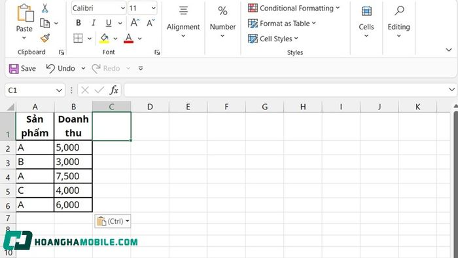
Task: Select cell containing 3,000
Action: pos(73,162)
